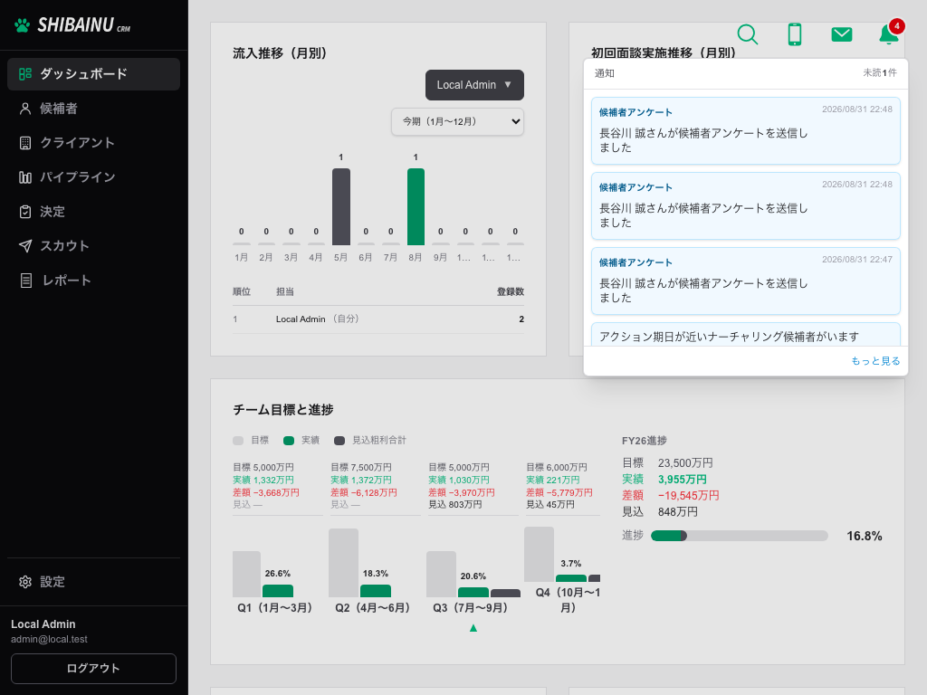Click the FY26 進捗 progress bar
The height and width of the screenshot is (695, 927).
pos(739,536)
